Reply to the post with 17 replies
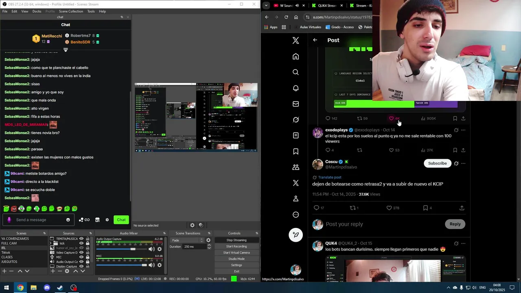Image resolution: width=521 pixels, height=293 pixels. 316,208
